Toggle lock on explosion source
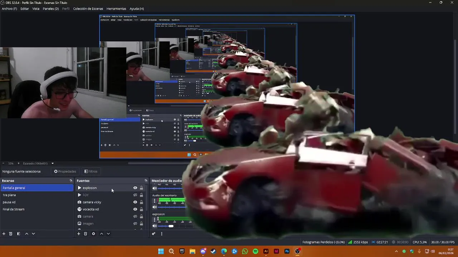 click(141, 188)
